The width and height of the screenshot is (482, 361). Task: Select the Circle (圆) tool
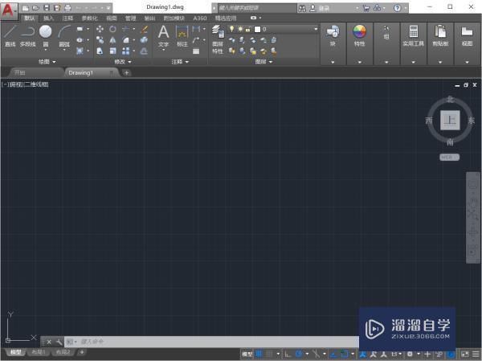pyautogui.click(x=46, y=35)
